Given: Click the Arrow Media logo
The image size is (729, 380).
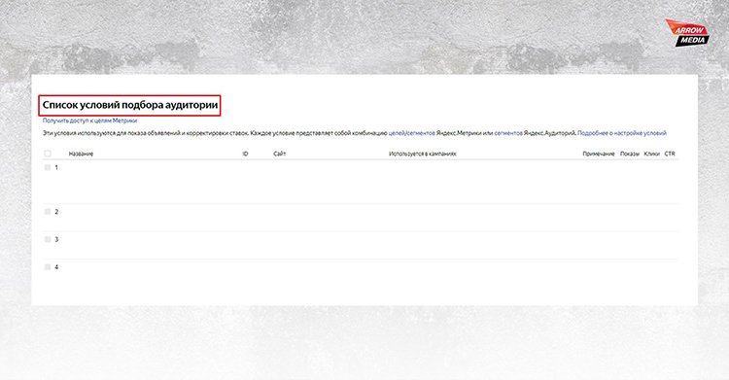Looking at the screenshot, I should point(687,33).
